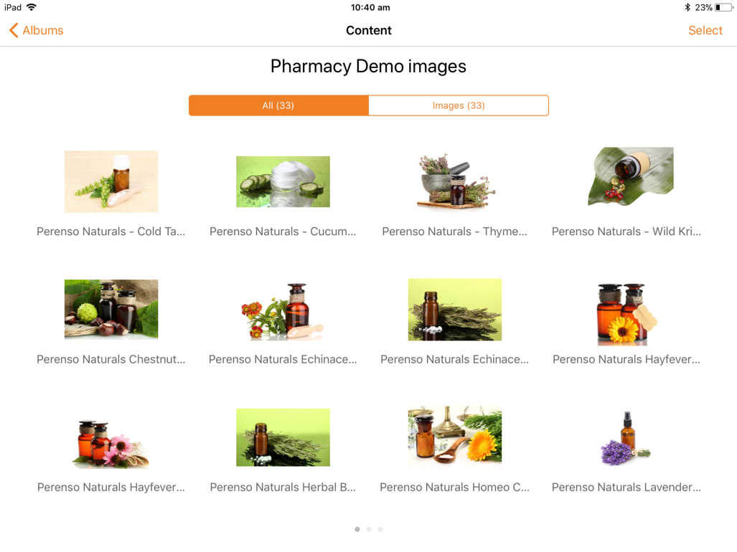Open the Hayfever image with pink flowers
The image size is (737, 552).
coord(111,444)
